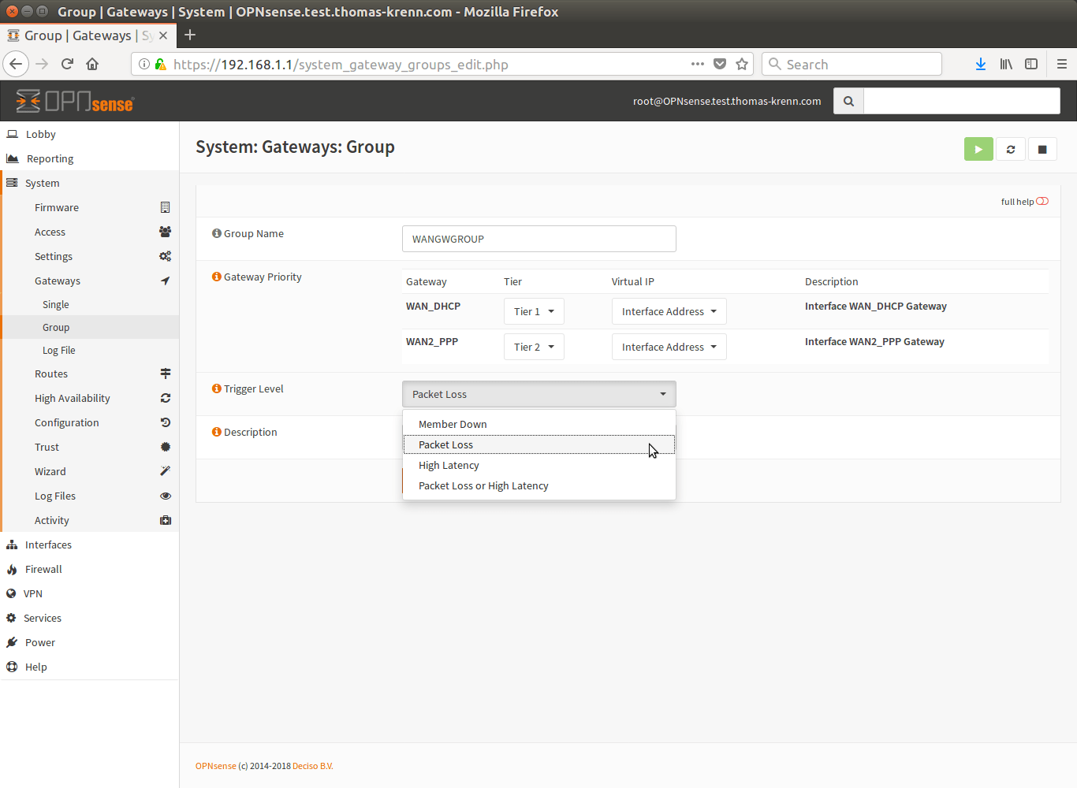The image size is (1077, 788).
Task: Click the restart service refresh icon
Action: [x=1010, y=149]
